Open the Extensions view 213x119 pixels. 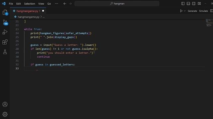coord(5,42)
